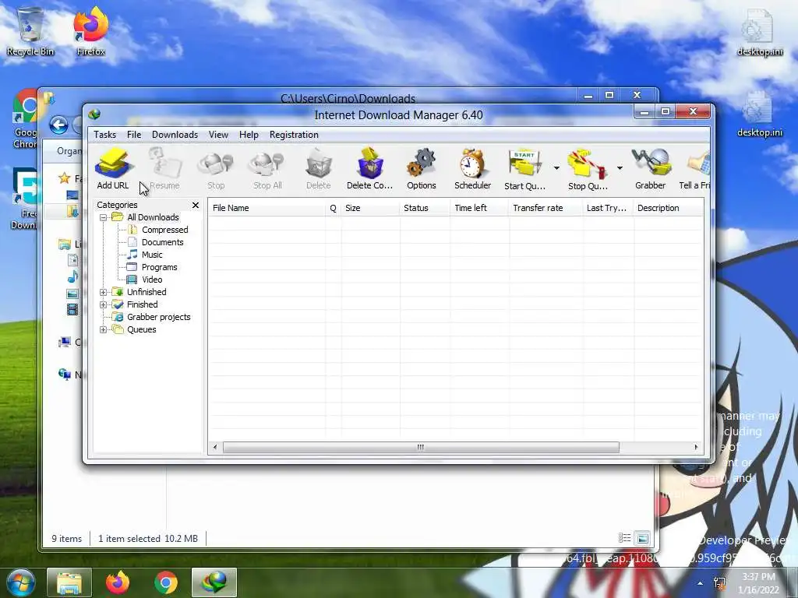Click the scrollbar right arrow

(696, 448)
